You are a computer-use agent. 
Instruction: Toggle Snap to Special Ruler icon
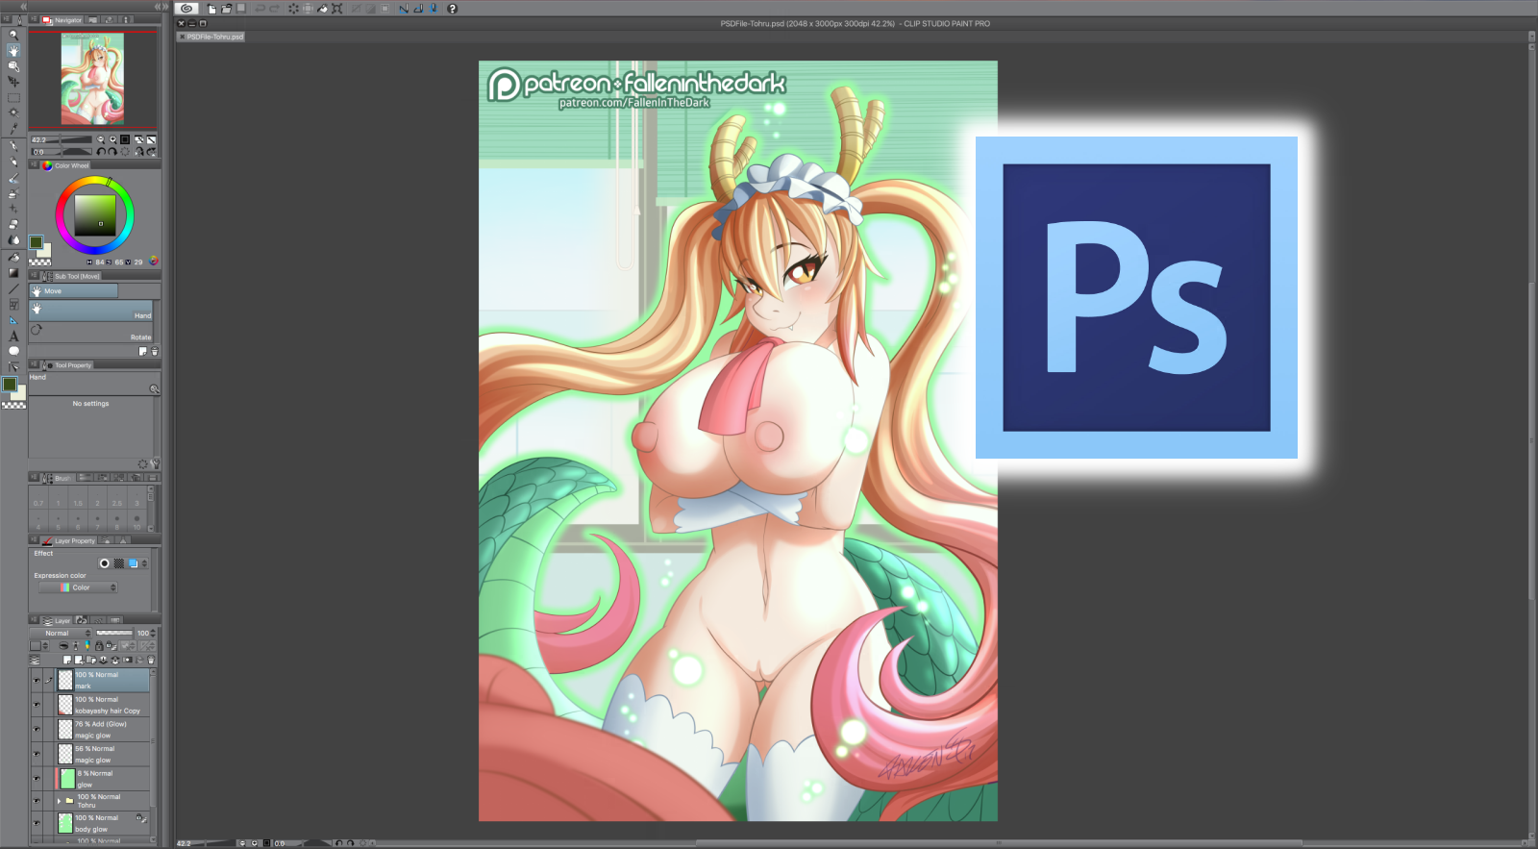[419, 9]
